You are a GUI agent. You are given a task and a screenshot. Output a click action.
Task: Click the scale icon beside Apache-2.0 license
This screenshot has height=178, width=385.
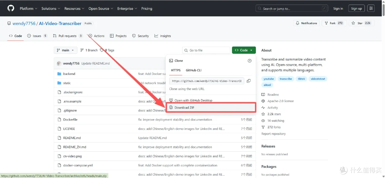263,101
